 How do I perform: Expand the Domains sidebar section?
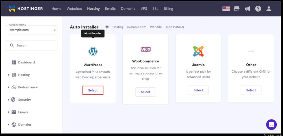(x=8, y=124)
